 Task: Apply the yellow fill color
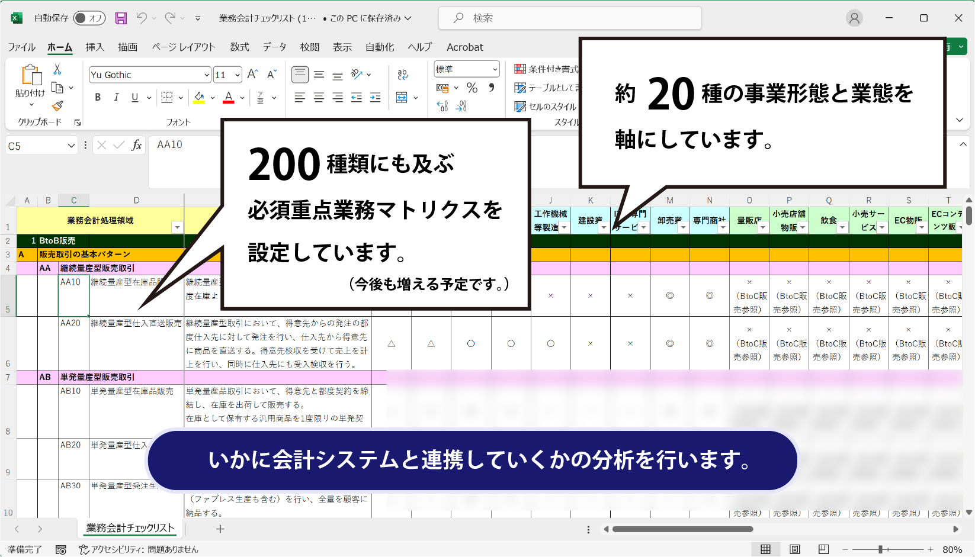[x=199, y=97]
